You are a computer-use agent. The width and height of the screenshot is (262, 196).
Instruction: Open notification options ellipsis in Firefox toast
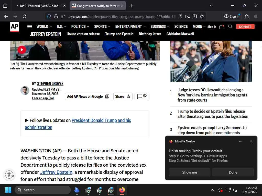click(x=241, y=141)
